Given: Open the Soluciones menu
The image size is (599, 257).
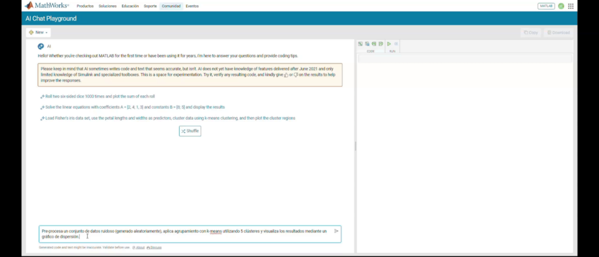Looking at the screenshot, I should [x=108, y=6].
